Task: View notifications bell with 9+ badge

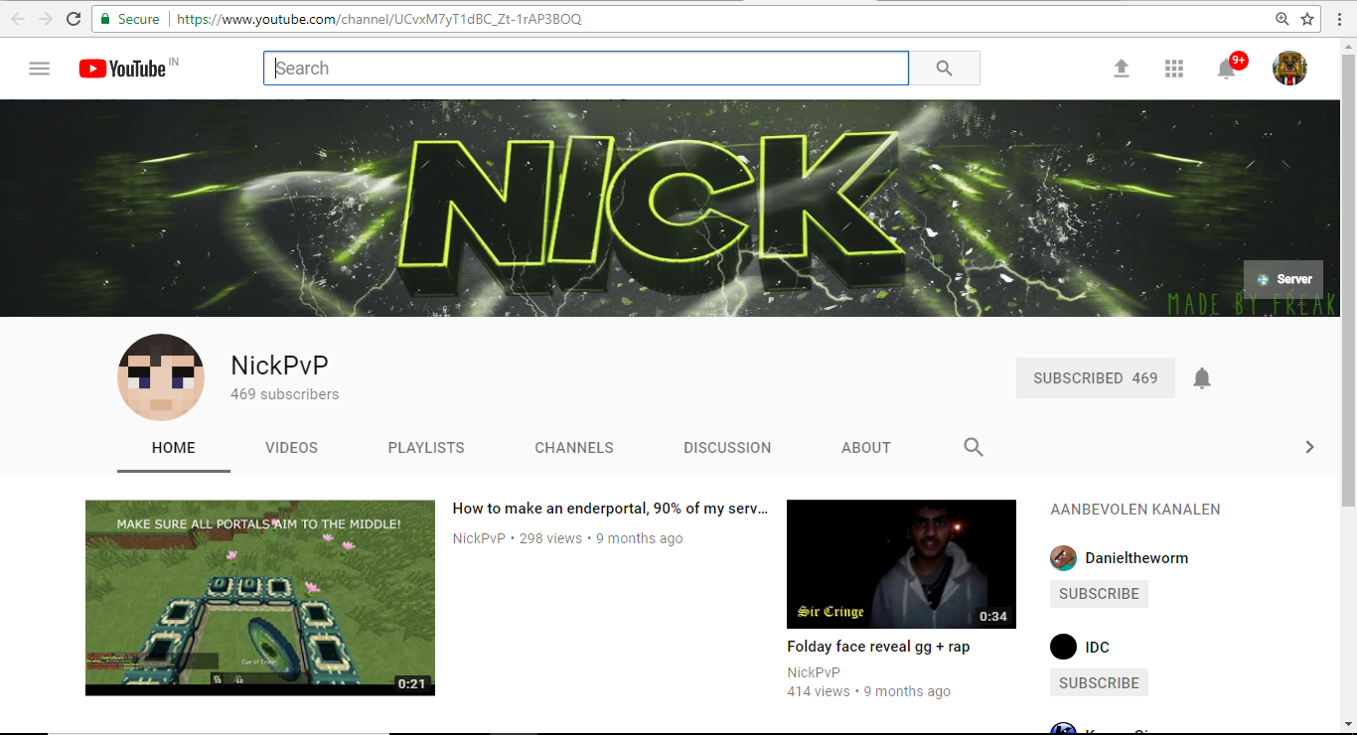Action: pos(1228,68)
